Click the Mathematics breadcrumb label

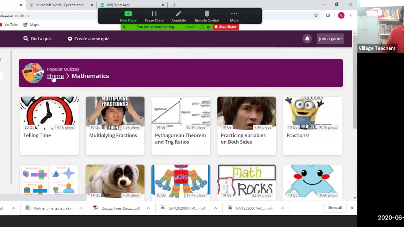pyautogui.click(x=90, y=76)
